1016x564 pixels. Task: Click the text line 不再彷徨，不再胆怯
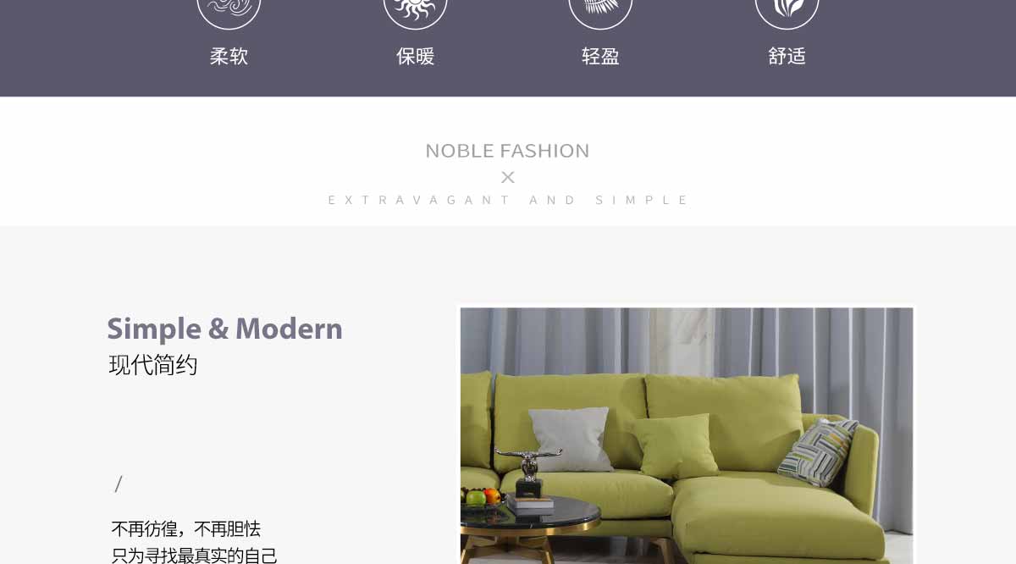(x=186, y=529)
